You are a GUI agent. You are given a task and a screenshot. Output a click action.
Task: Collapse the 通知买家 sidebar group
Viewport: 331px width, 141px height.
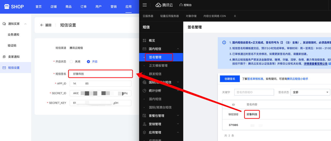(25, 24)
